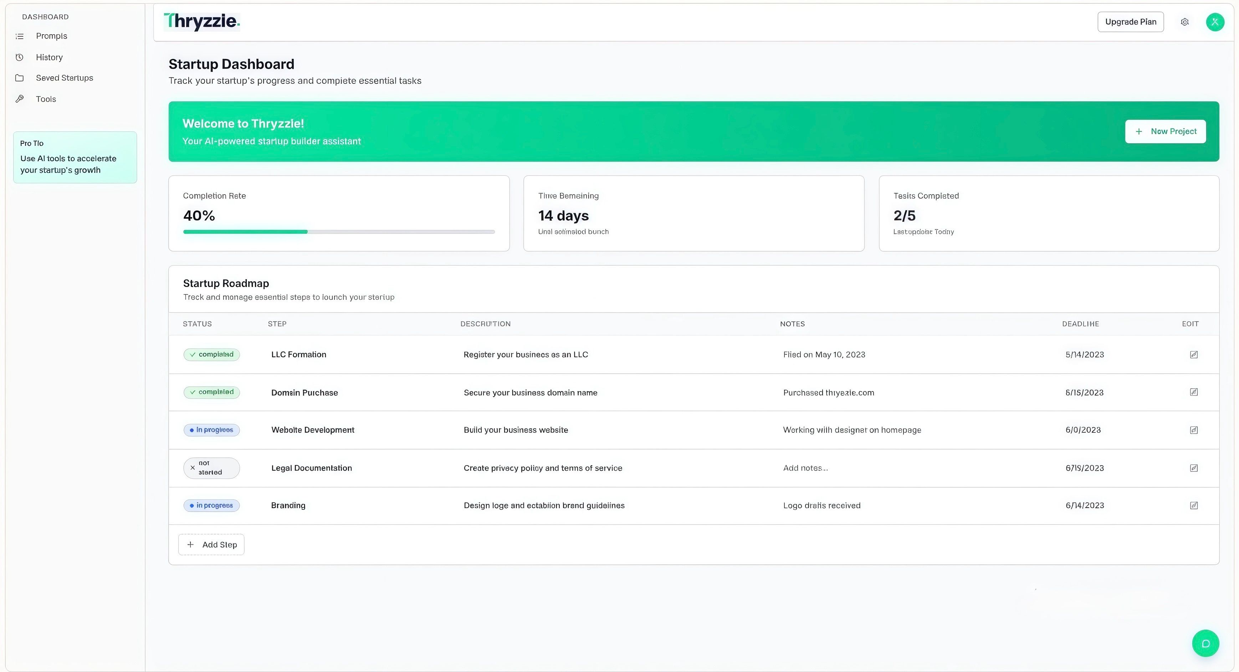Screen dimensions: 1239x672
Task: Edit the Domain Purchase row
Action: (1194, 392)
